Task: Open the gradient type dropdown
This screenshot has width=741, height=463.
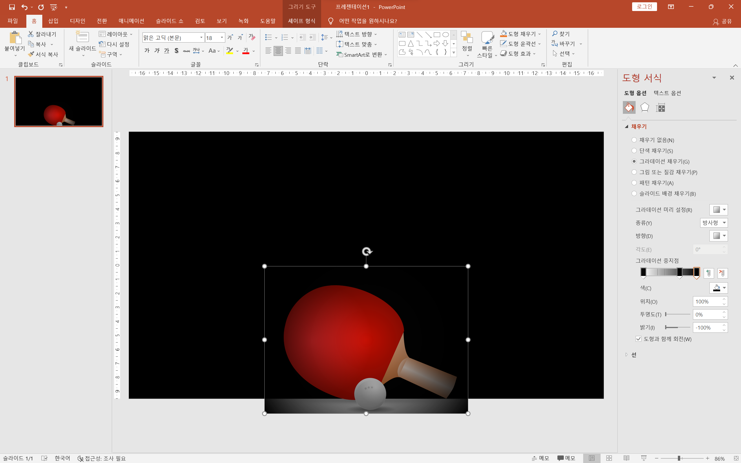Action: click(714, 223)
